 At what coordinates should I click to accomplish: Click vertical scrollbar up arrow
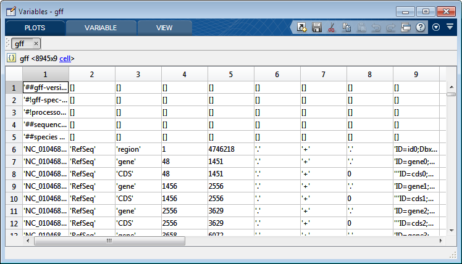[451, 87]
